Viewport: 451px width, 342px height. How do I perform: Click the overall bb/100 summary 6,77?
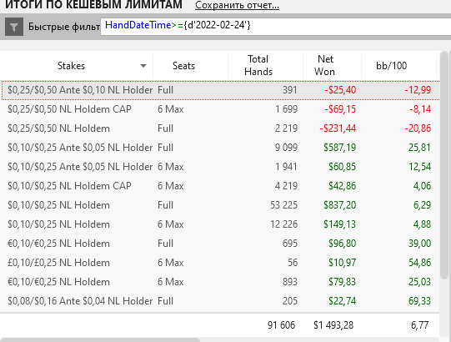pyautogui.click(x=419, y=325)
